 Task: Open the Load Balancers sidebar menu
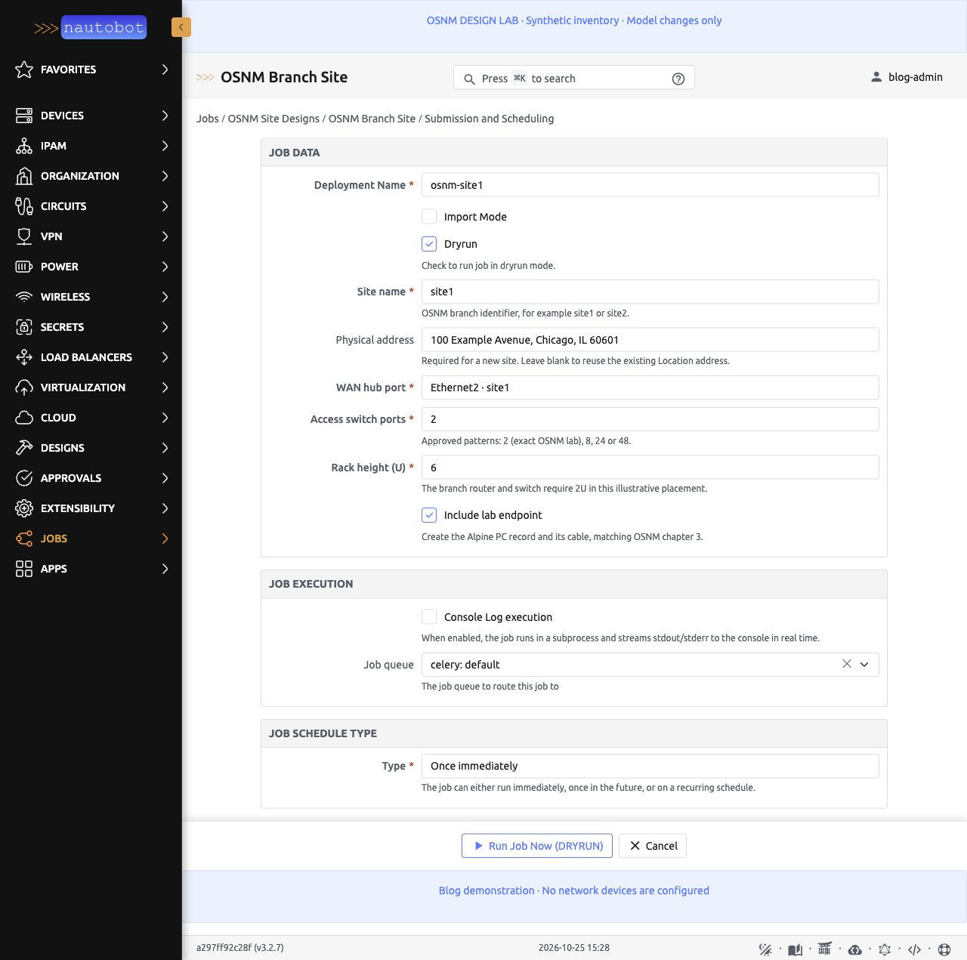91,357
